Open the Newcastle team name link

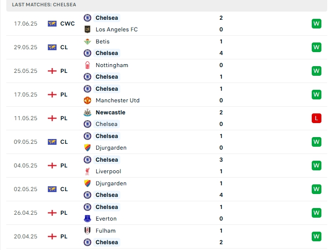[110, 112]
